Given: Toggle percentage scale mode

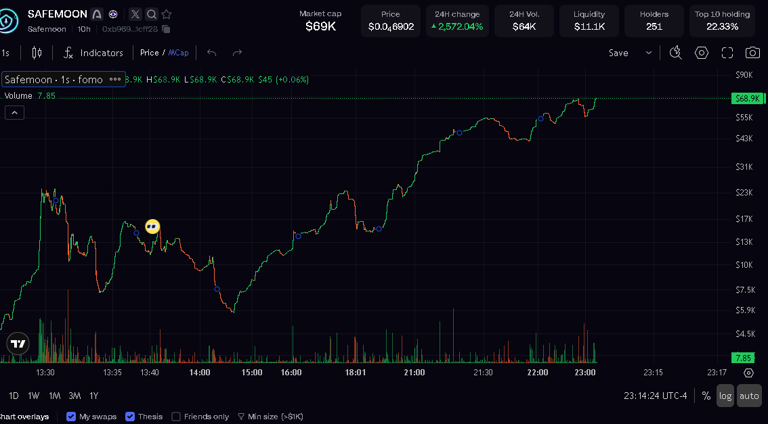Looking at the screenshot, I should point(706,396).
